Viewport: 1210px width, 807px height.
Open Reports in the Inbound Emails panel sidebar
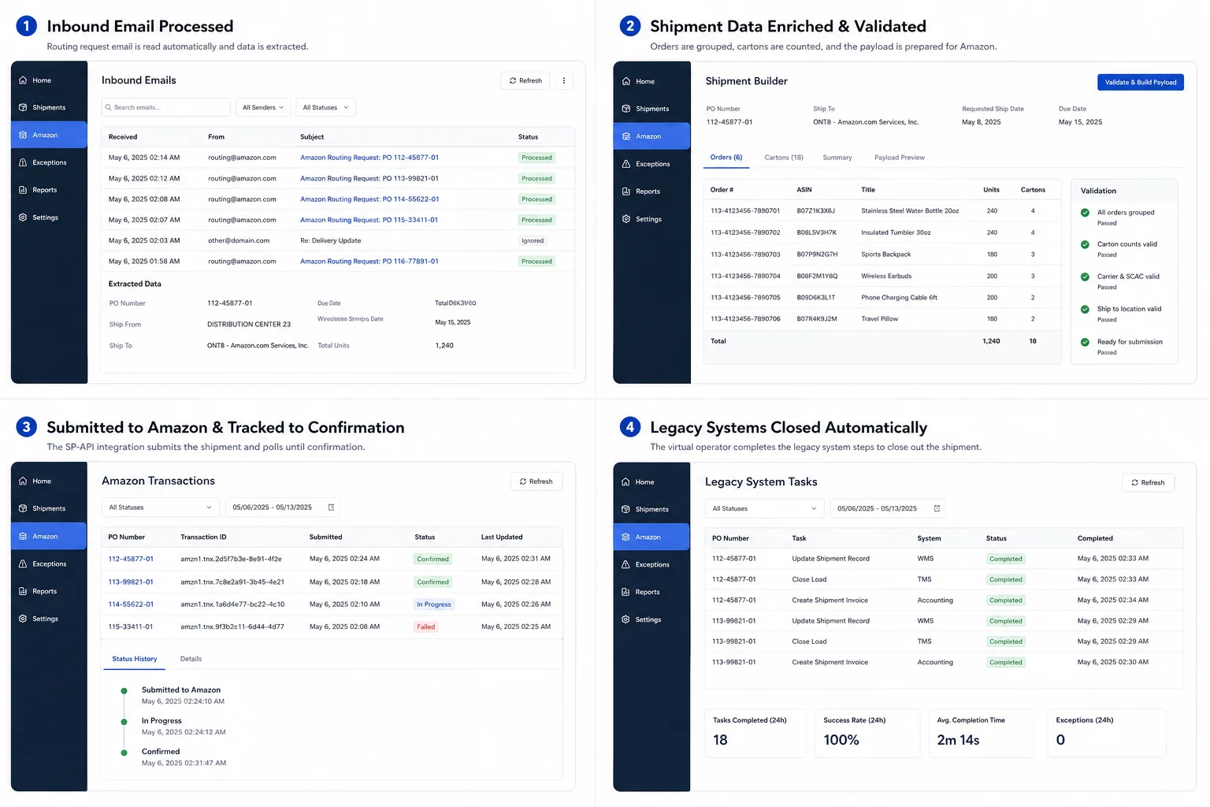[x=38, y=190]
